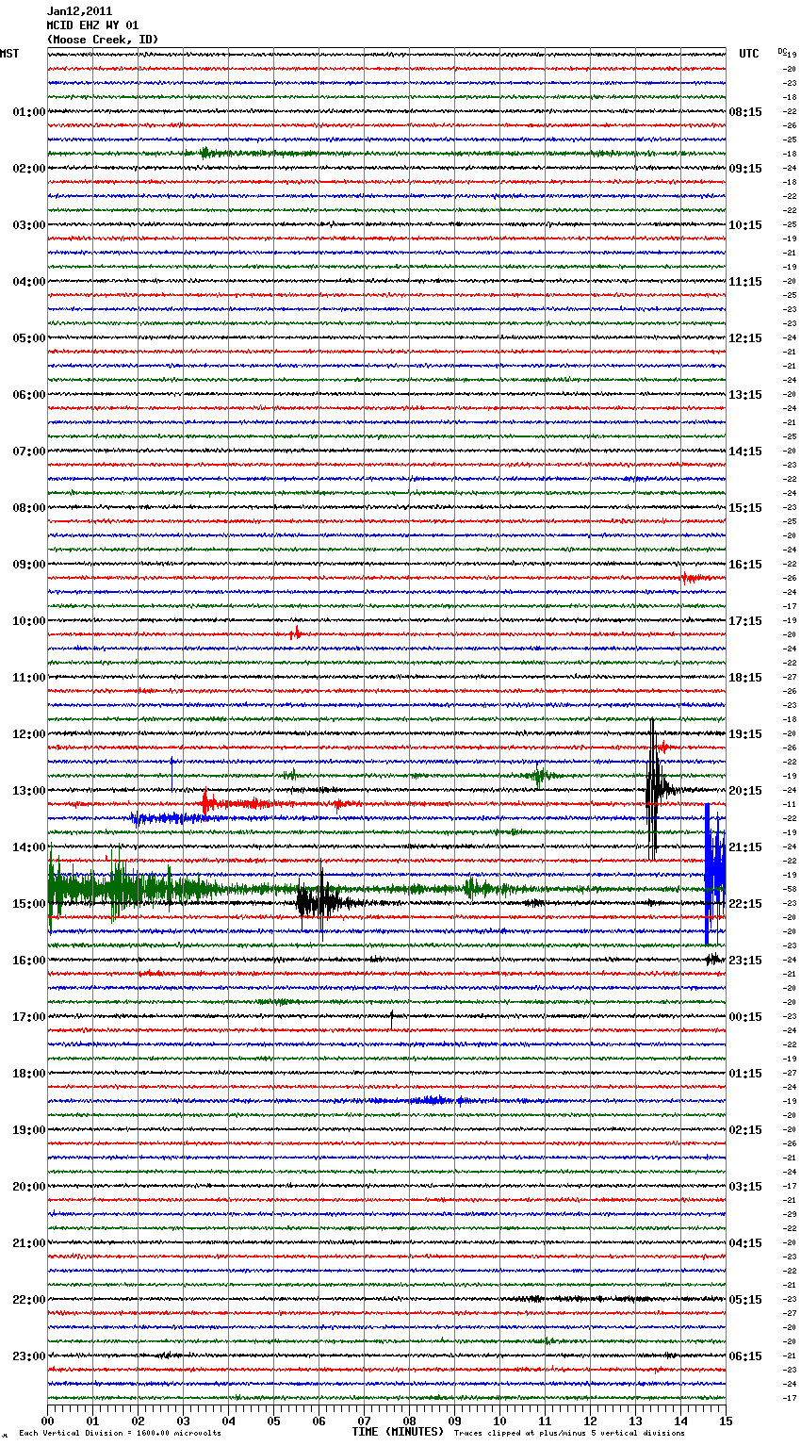801x1446 pixels.
Task: Select the MST row label "15:00"
Action: click(x=28, y=904)
